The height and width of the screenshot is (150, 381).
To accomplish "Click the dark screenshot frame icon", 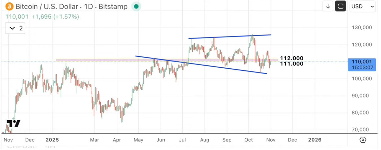I will point(340,6).
